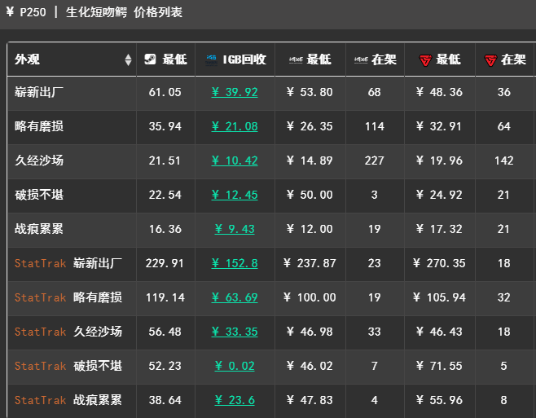The width and height of the screenshot is (536, 418).
Task: Click the price ¥ 237.87
Action: [310, 263]
